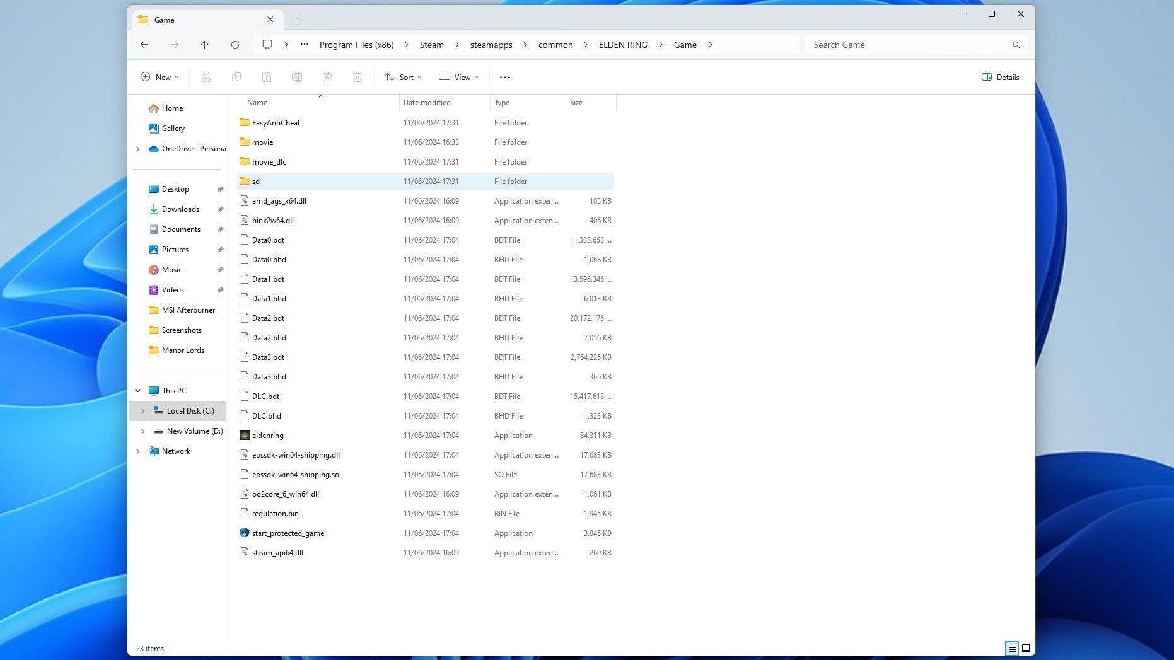
Task: Click the Rename icon
Action: click(297, 77)
